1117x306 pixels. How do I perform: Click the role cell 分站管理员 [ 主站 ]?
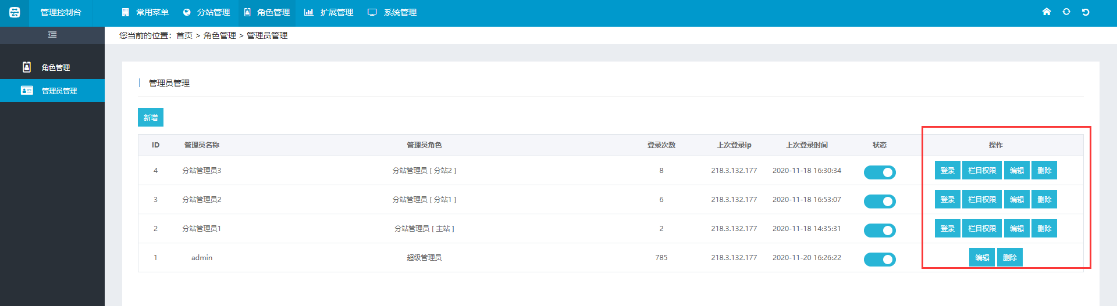(x=424, y=228)
